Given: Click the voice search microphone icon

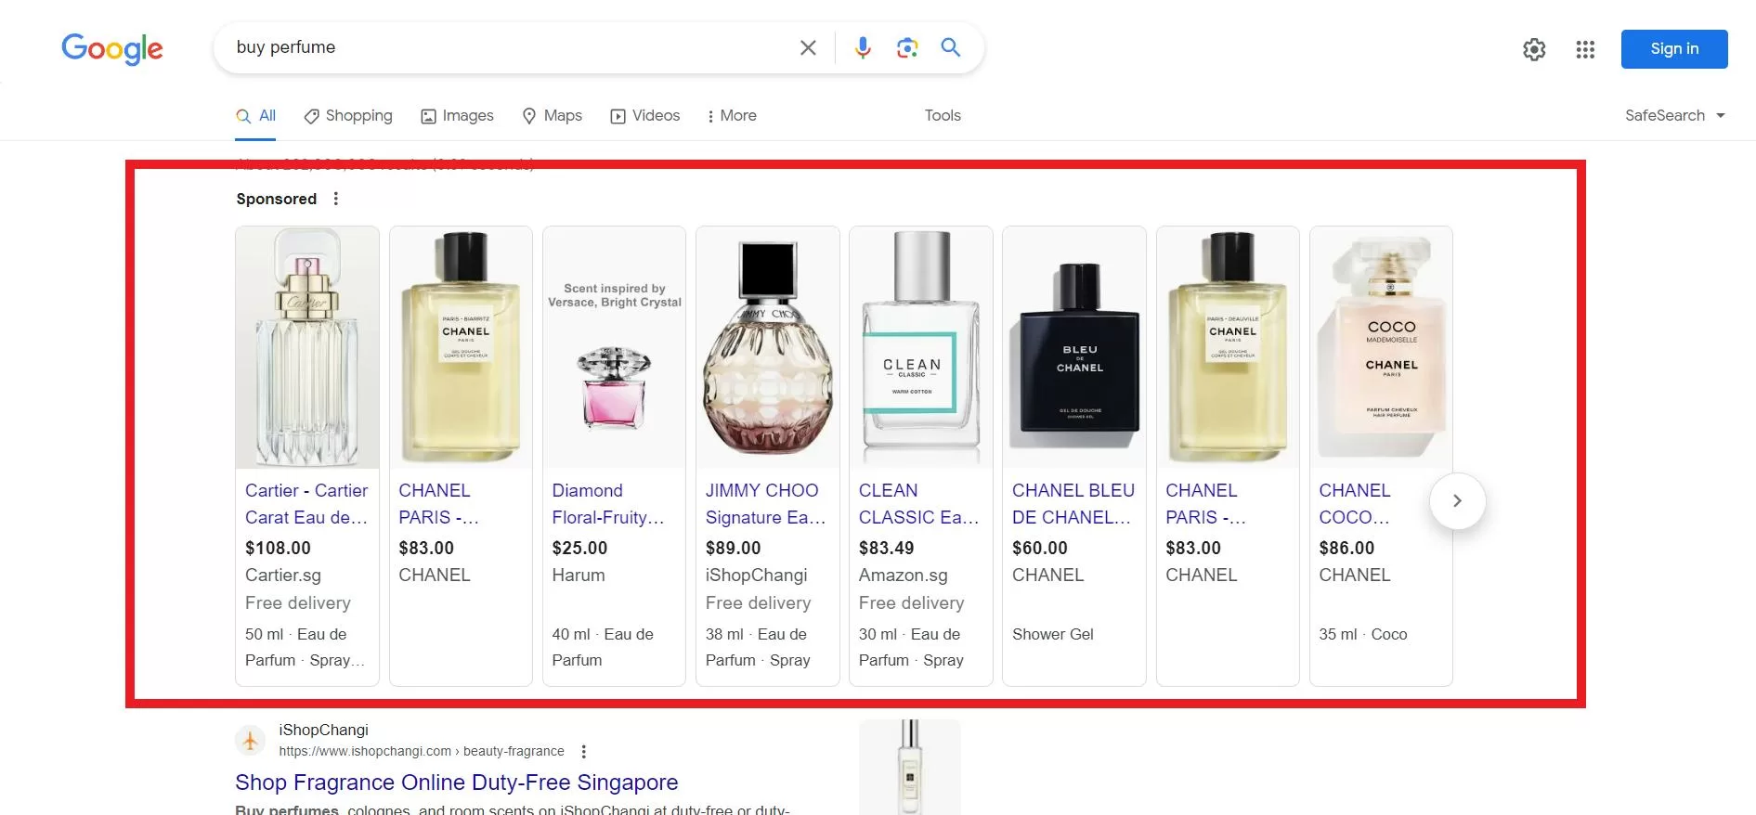Looking at the screenshot, I should click(863, 47).
